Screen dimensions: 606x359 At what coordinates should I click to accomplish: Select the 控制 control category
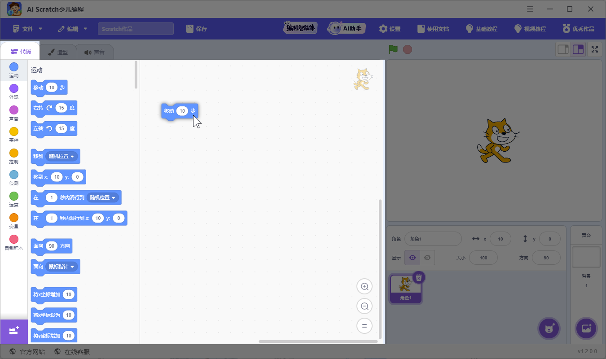click(x=14, y=157)
